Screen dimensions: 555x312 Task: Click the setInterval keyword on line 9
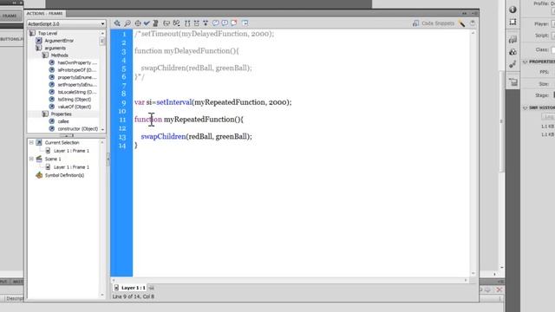[x=173, y=102]
